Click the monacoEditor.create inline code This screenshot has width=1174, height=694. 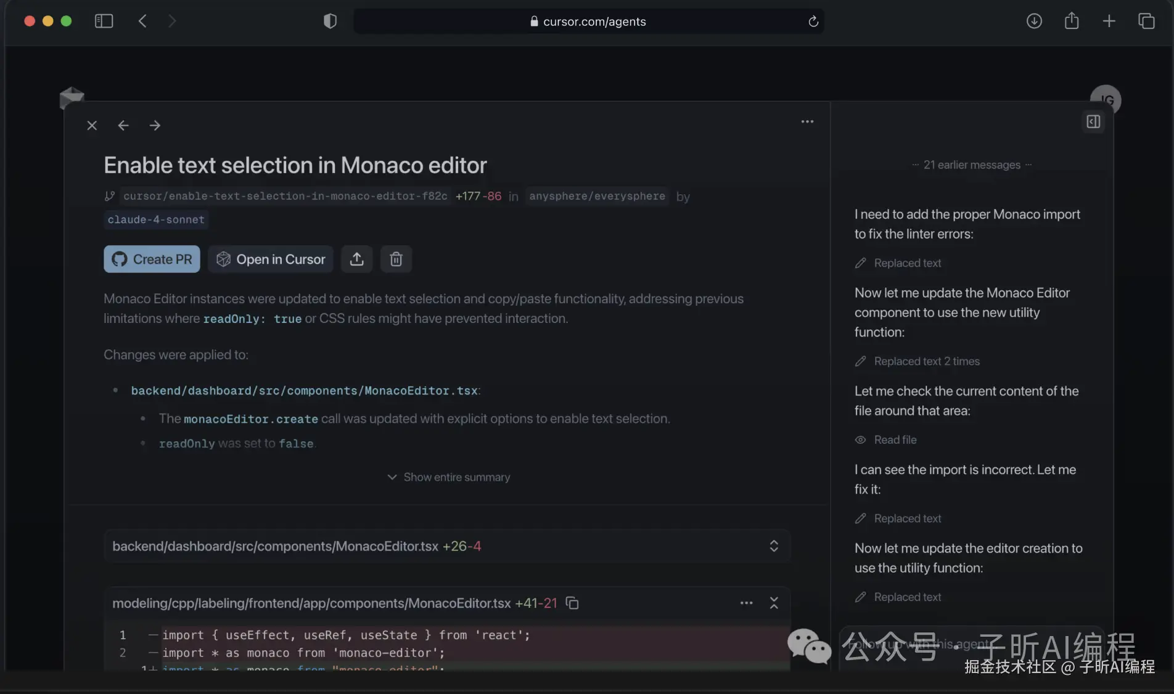tap(251, 419)
